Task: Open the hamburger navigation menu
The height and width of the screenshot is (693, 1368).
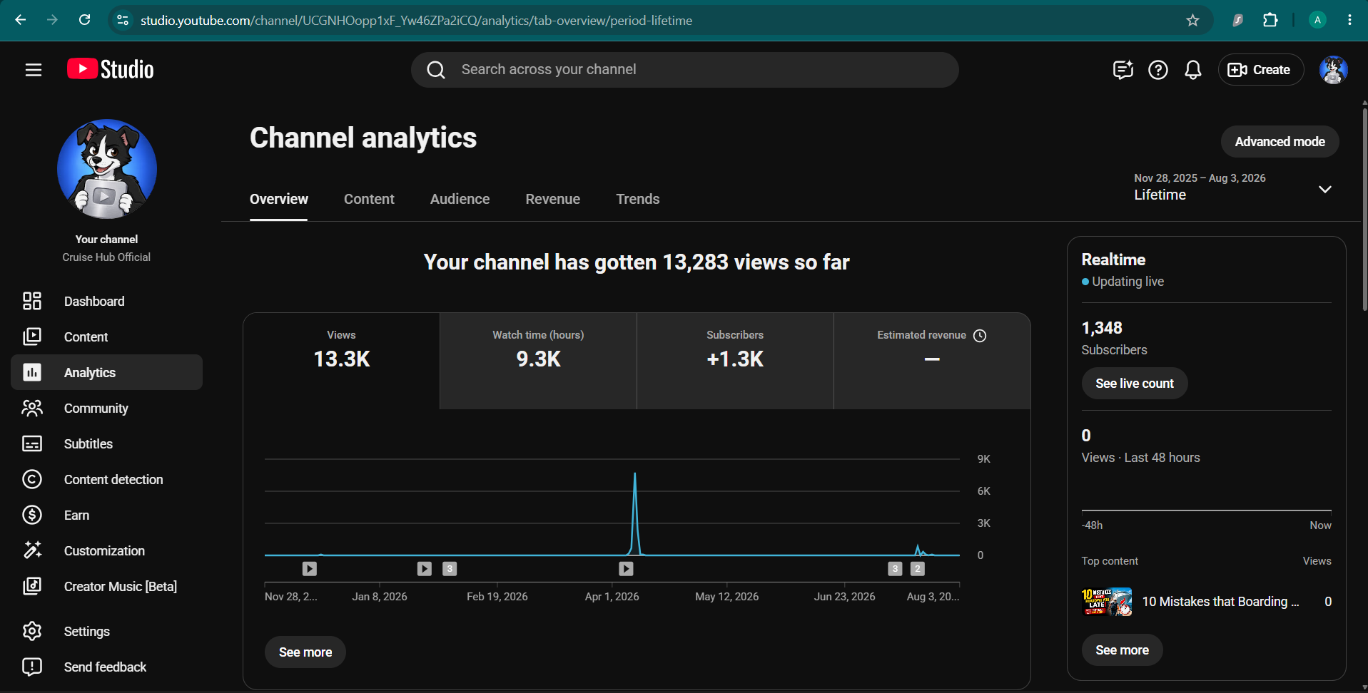Action: [x=34, y=70]
